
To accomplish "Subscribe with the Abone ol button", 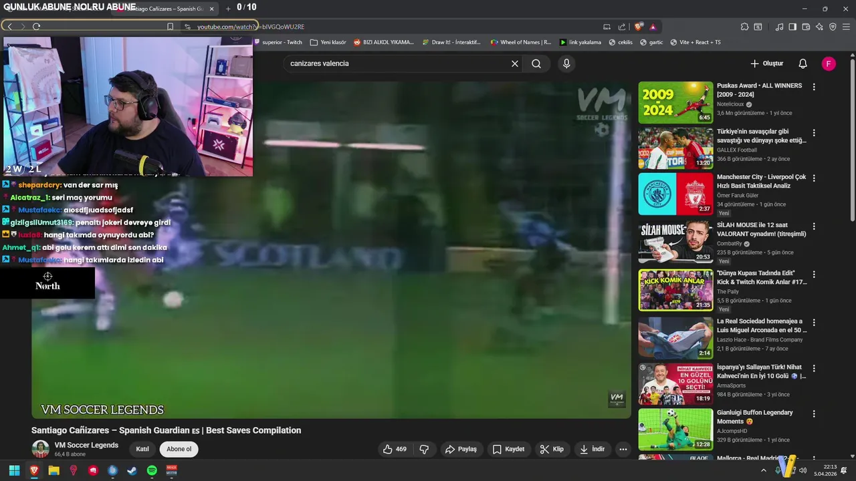I will coord(179,449).
